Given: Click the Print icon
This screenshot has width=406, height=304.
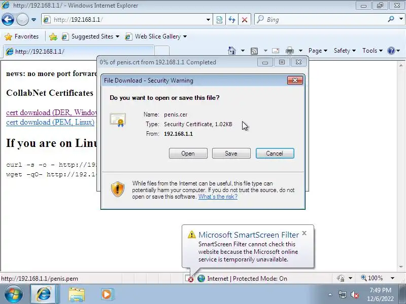Looking at the screenshot, I should 290,51.
